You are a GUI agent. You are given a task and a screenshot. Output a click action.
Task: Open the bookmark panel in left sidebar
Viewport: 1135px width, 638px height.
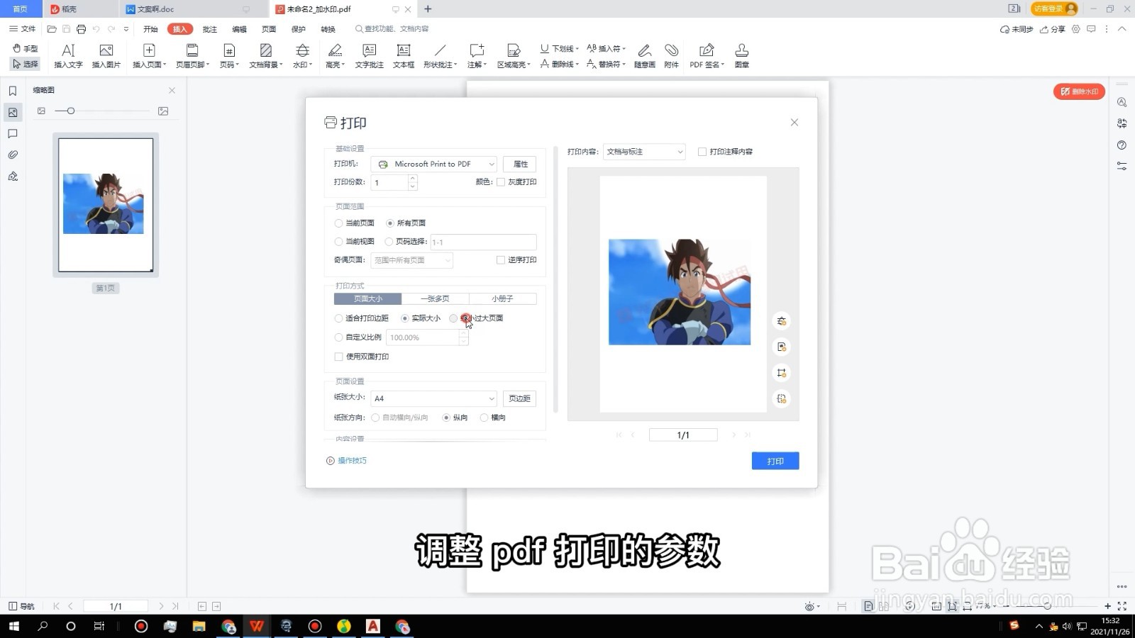pyautogui.click(x=13, y=91)
